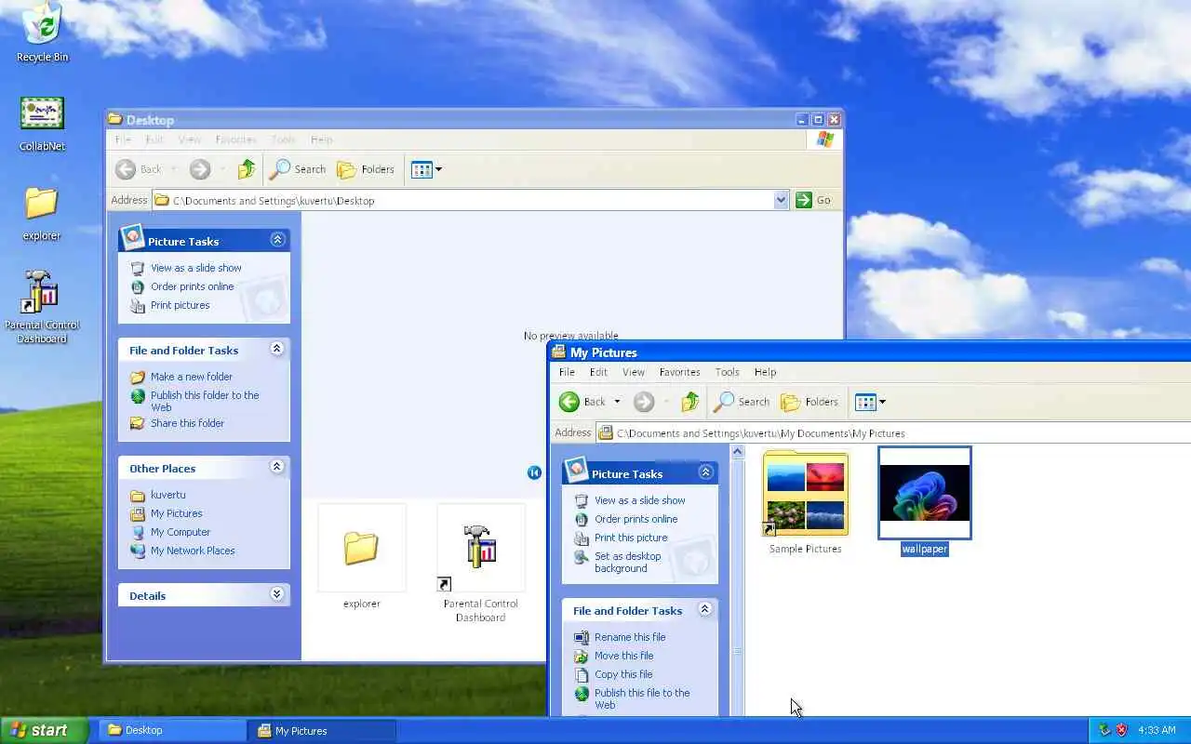Collapse File and Folder Tasks in Desktop window

[x=276, y=349]
